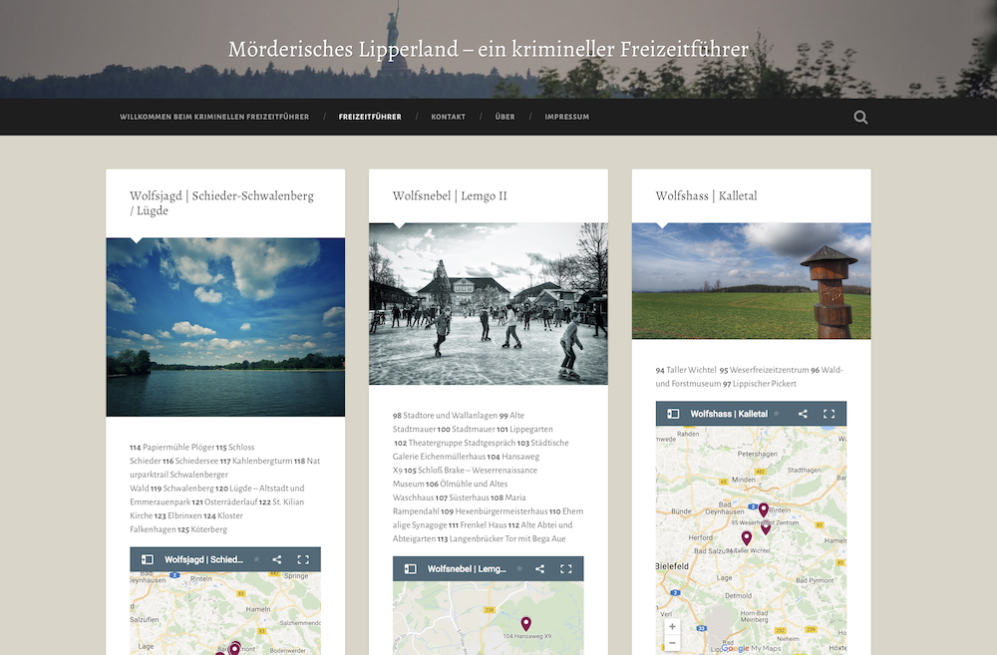Open the lake photo thumbnail

pyautogui.click(x=225, y=327)
